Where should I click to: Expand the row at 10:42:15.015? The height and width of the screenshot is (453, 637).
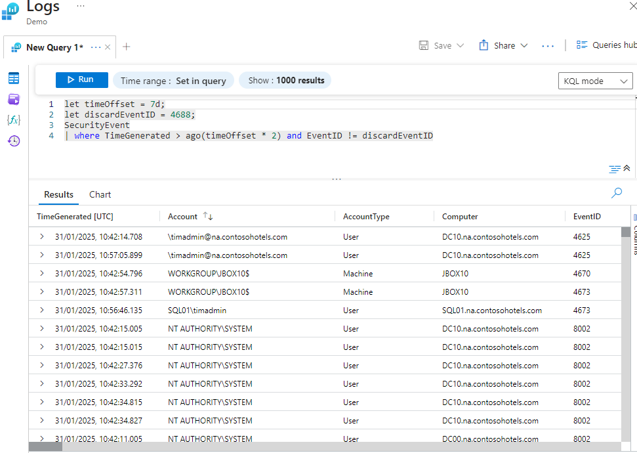[x=42, y=347]
